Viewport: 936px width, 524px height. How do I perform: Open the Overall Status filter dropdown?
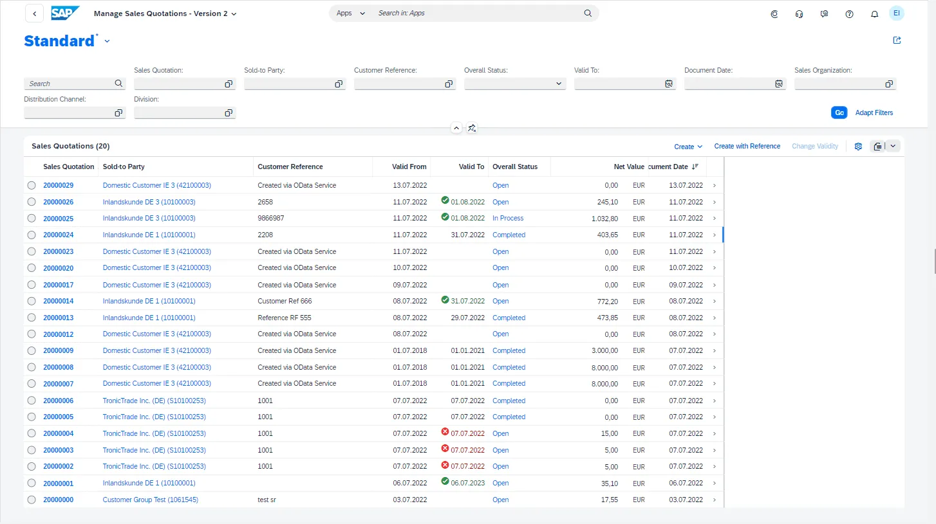click(558, 84)
